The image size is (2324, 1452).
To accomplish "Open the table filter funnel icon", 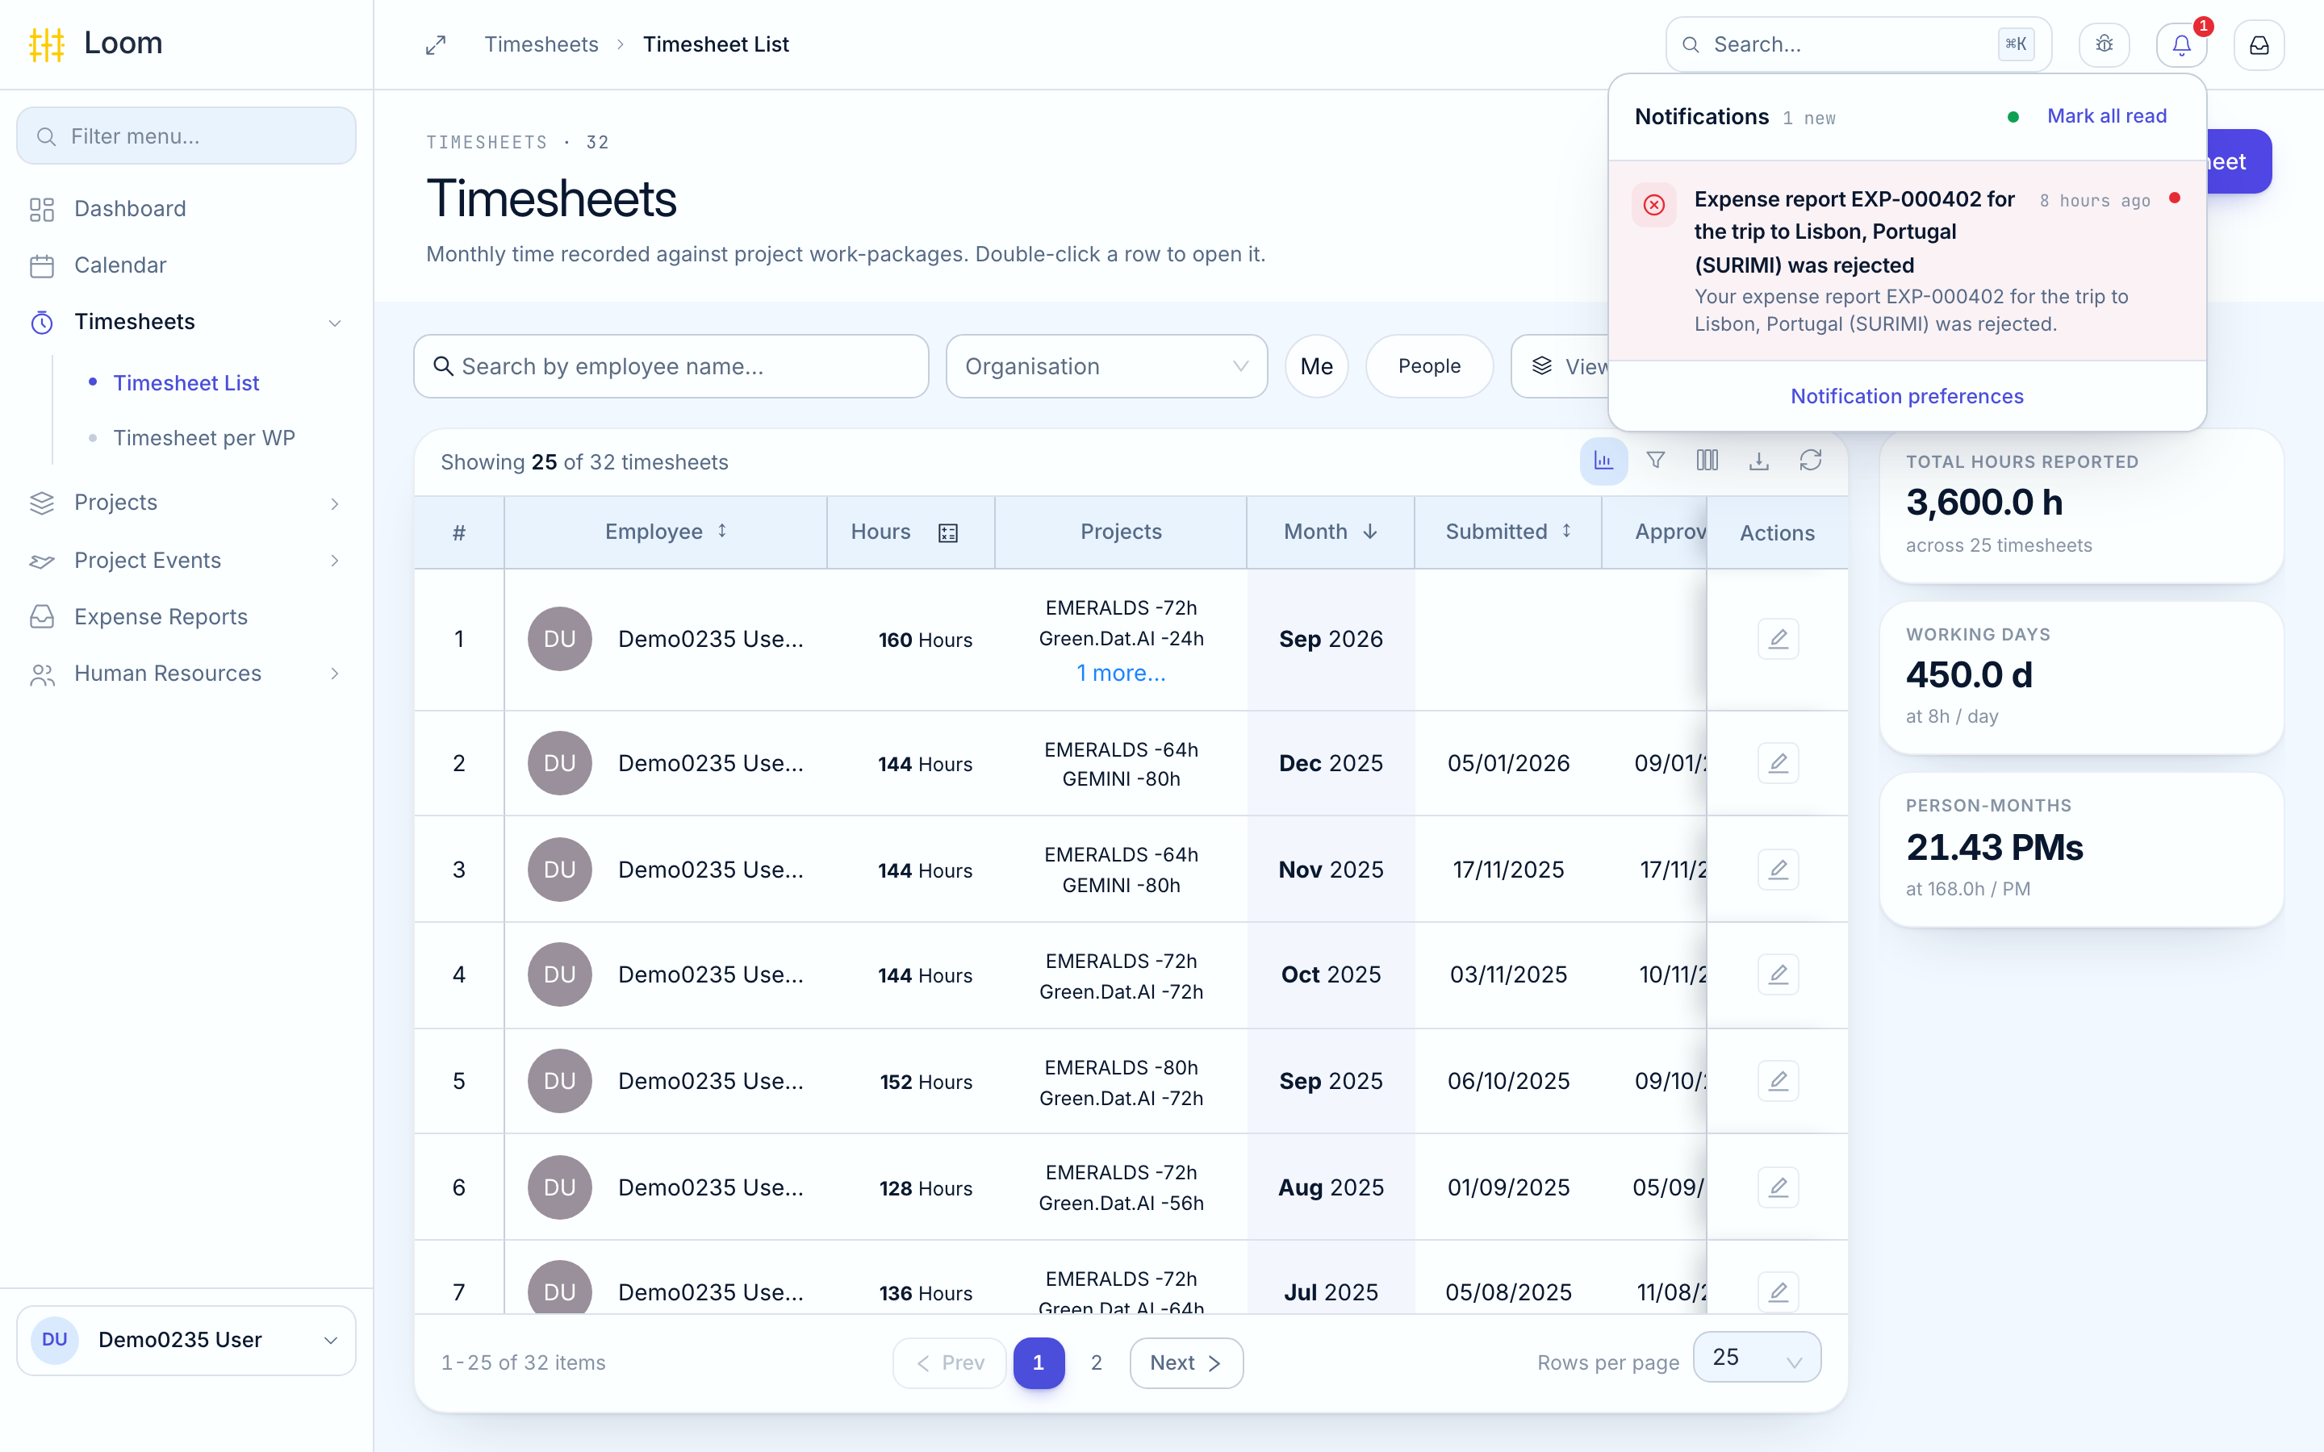I will pyautogui.click(x=1656, y=461).
